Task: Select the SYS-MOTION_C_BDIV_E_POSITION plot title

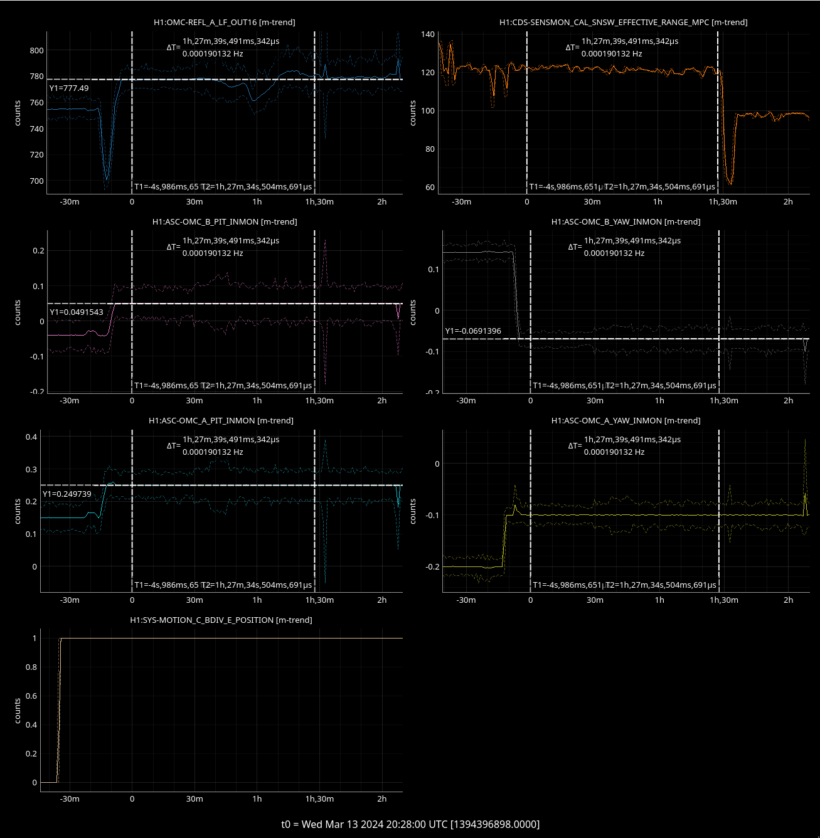Action: pyautogui.click(x=221, y=620)
